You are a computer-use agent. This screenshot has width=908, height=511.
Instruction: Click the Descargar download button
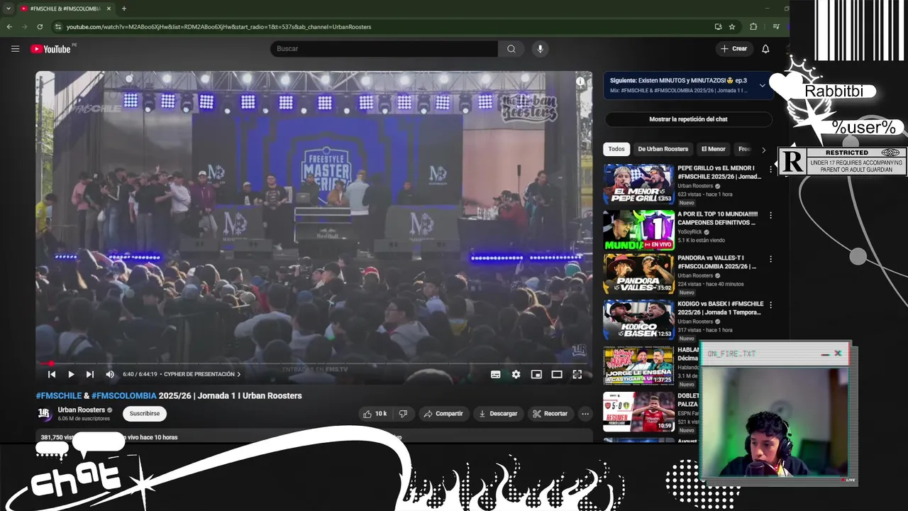pos(498,414)
